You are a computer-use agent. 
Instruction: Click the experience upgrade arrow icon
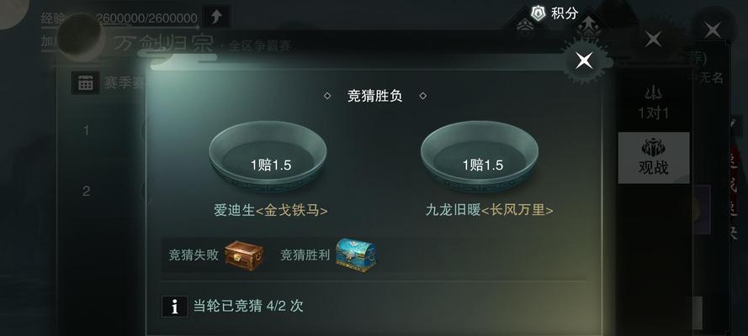point(216,17)
